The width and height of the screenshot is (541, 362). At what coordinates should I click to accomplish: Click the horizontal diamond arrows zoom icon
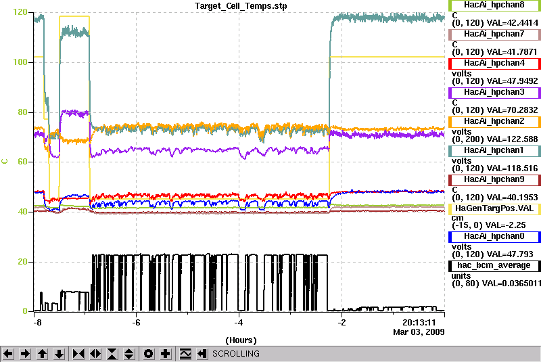point(95,354)
